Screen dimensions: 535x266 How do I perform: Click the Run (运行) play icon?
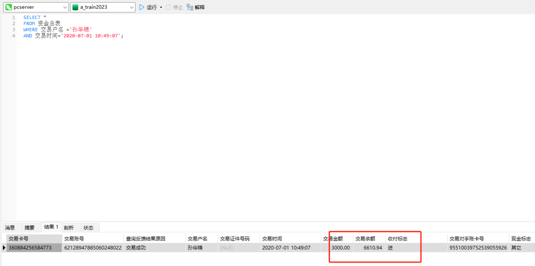[x=142, y=7]
